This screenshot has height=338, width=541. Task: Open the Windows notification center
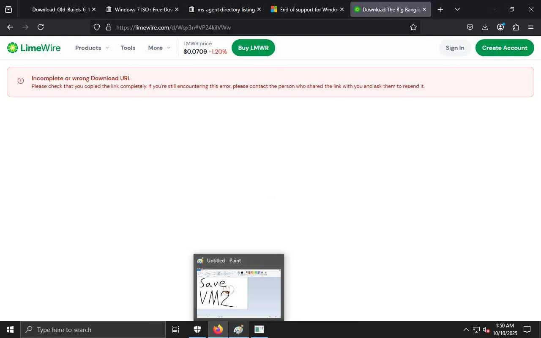pos(527,330)
